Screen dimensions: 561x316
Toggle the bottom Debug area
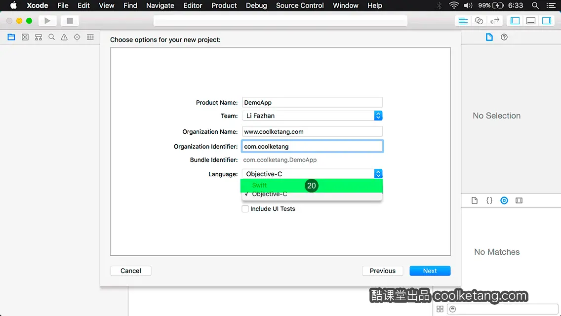point(530,21)
